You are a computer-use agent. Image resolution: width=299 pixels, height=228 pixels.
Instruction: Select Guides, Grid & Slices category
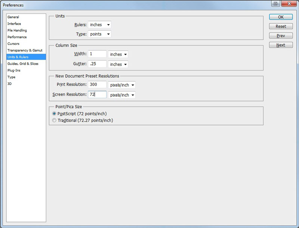click(x=23, y=64)
